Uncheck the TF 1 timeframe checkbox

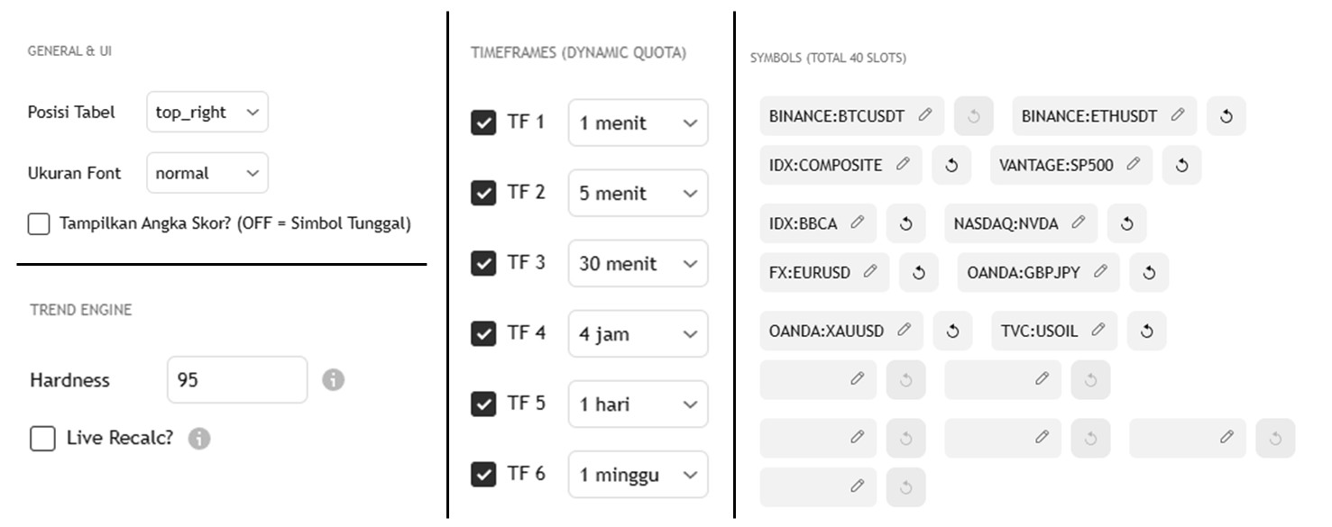pyautogui.click(x=483, y=123)
